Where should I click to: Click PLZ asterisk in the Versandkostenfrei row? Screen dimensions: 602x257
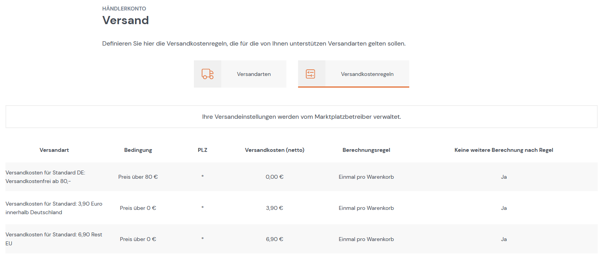pos(202,177)
